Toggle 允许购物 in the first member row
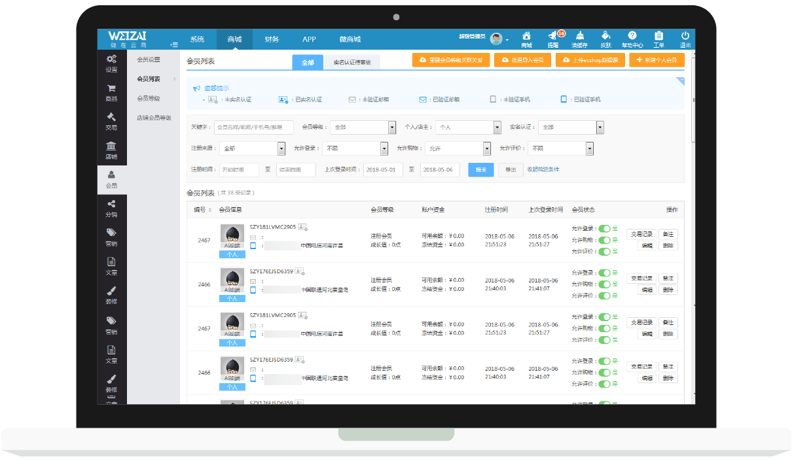The width and height of the screenshot is (792, 461). (604, 240)
